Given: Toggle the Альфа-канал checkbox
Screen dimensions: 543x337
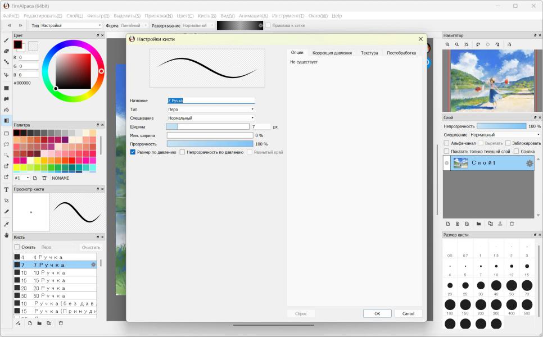Looking at the screenshot, I should [447, 143].
